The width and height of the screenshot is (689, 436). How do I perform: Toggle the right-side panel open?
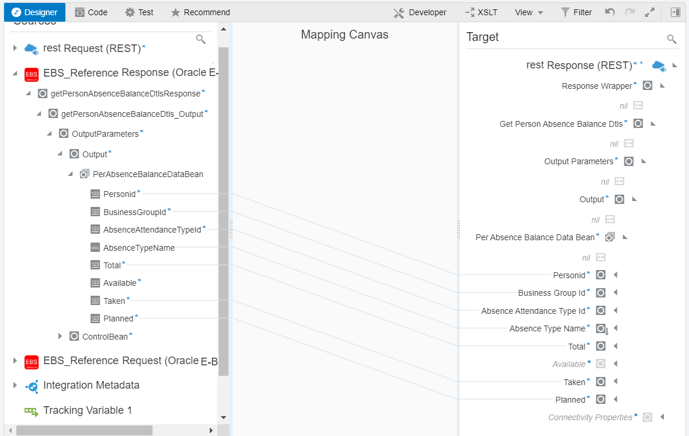click(676, 12)
